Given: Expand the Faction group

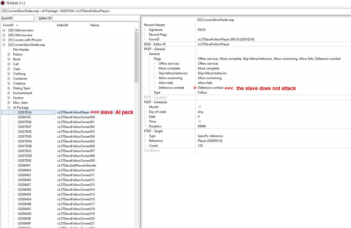Looking at the screenshot, I should 9,98.
